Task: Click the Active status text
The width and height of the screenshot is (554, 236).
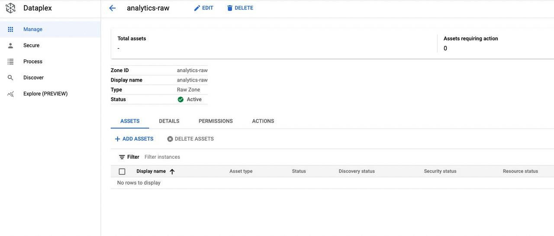Action: click(x=194, y=99)
